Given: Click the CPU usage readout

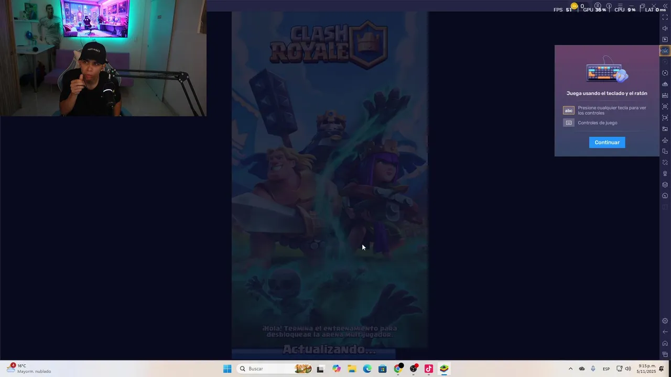Looking at the screenshot, I should point(625,10).
